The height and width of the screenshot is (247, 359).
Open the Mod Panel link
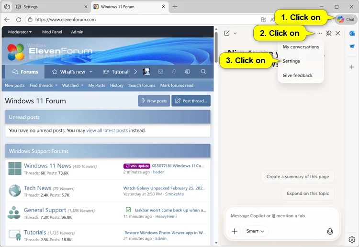[52, 32]
